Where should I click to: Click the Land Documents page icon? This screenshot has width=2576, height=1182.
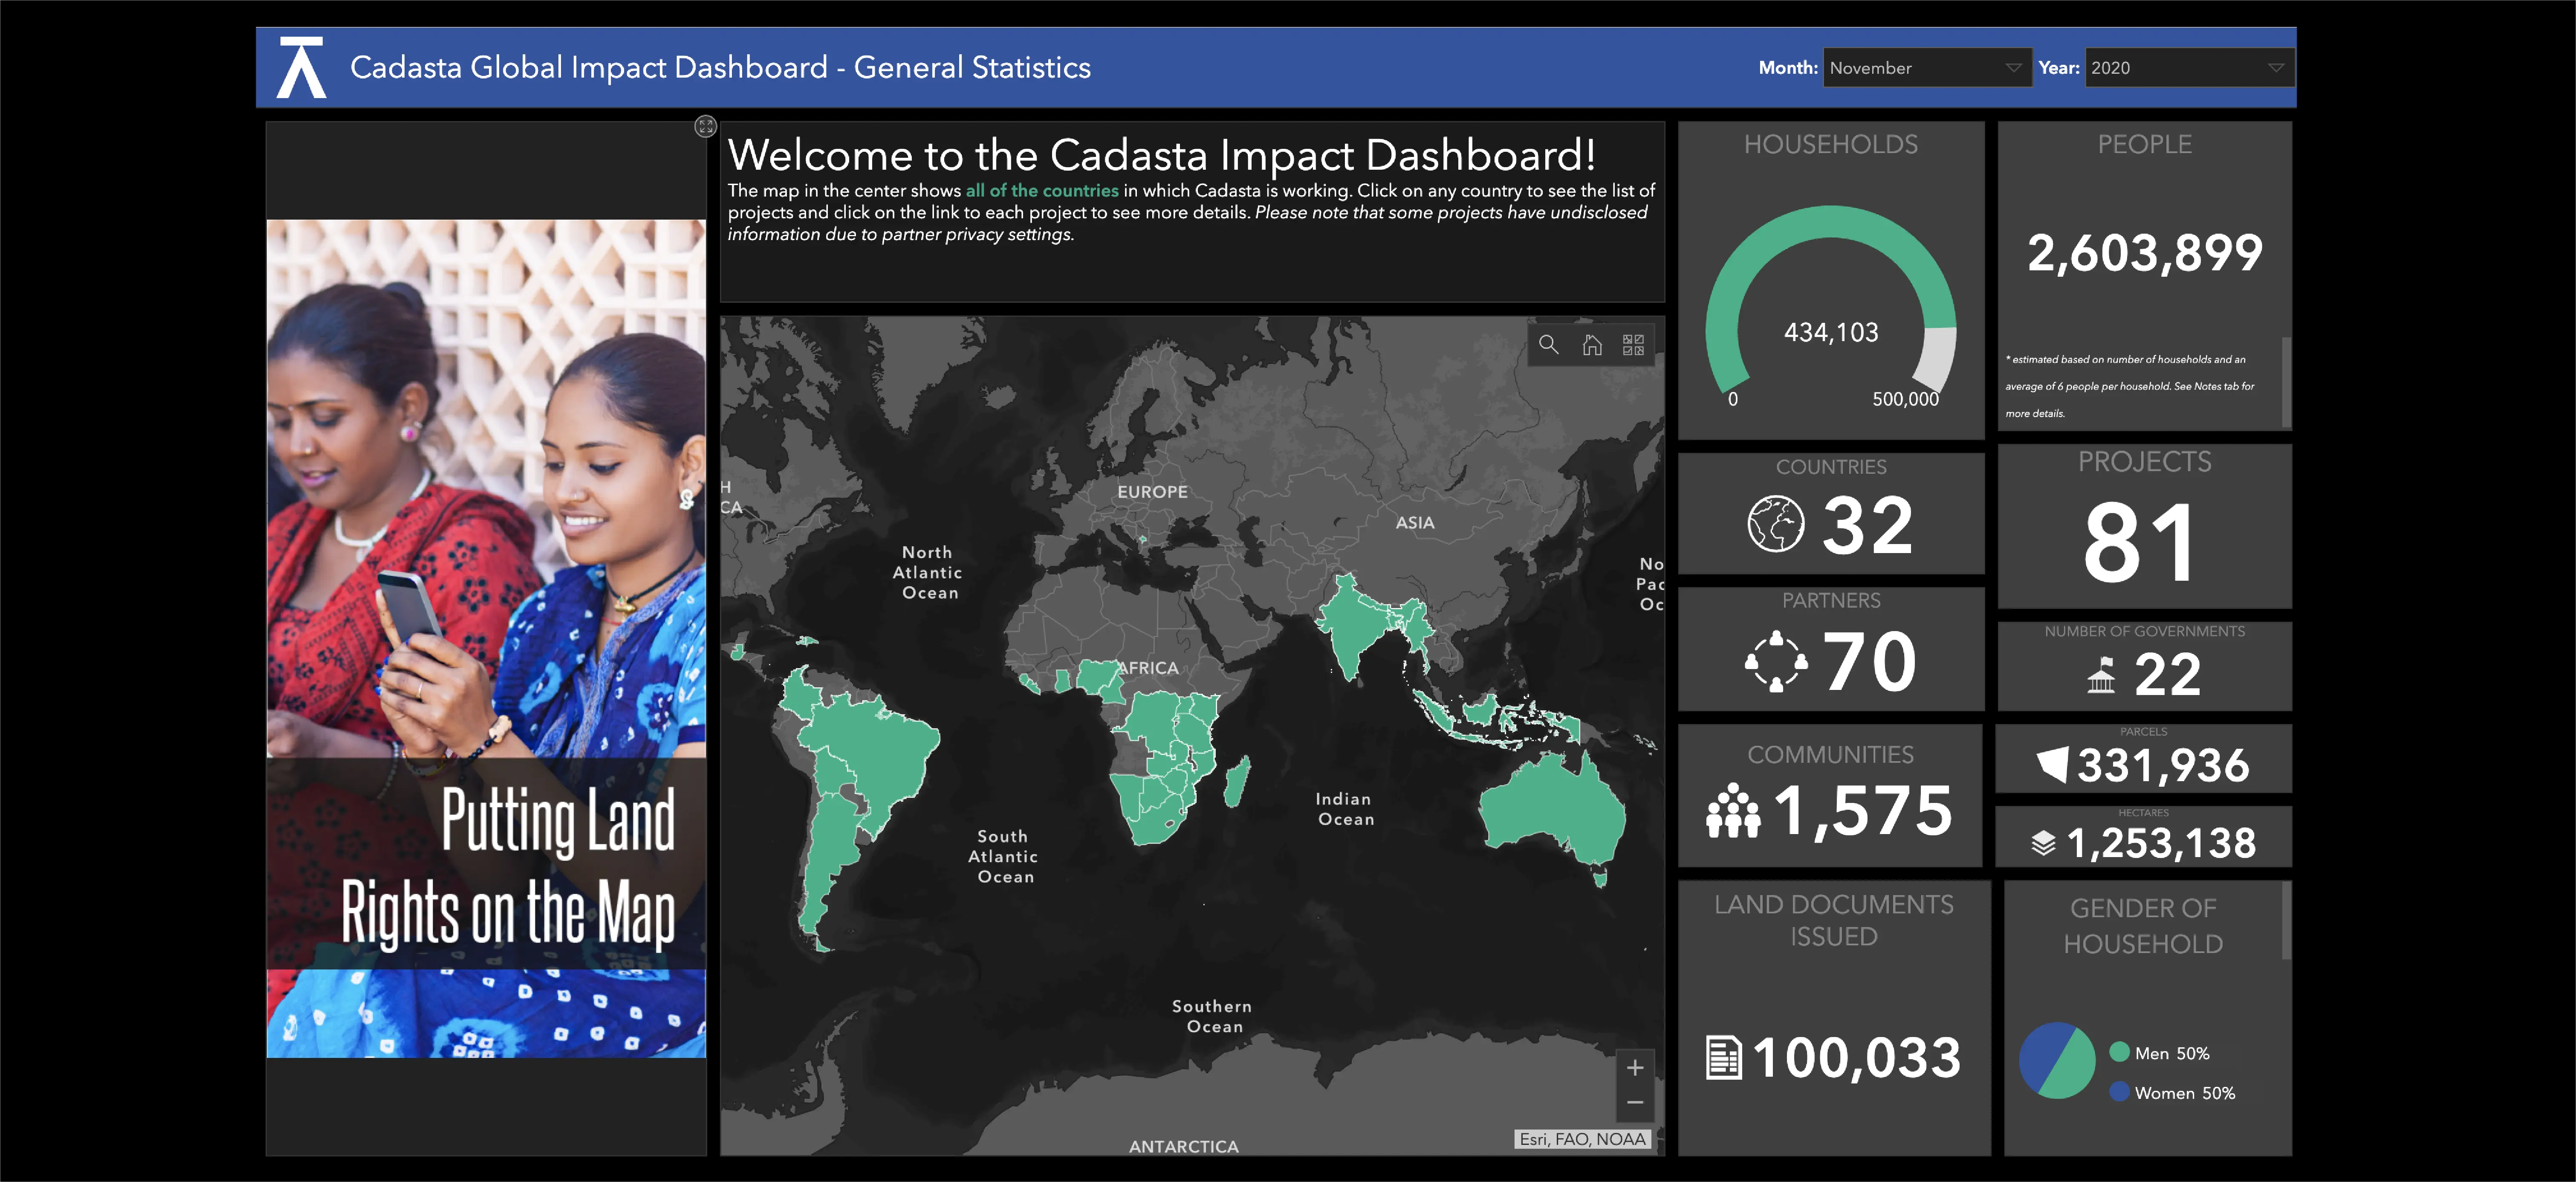coord(1723,1058)
